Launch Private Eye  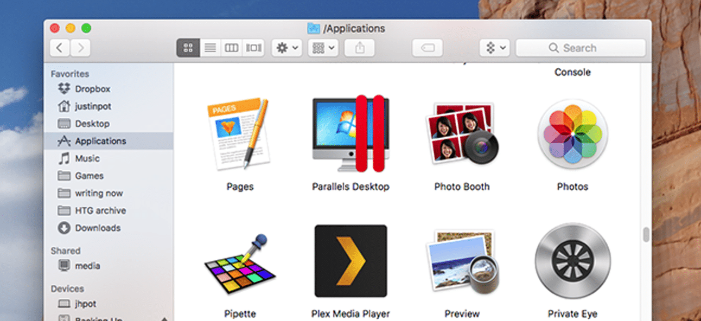click(x=572, y=261)
